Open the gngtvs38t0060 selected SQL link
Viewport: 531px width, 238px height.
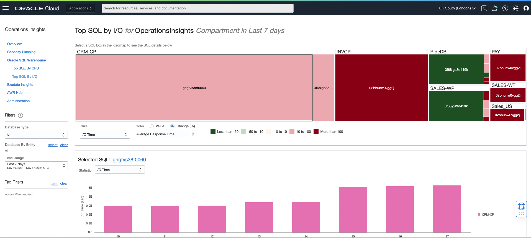(129, 160)
